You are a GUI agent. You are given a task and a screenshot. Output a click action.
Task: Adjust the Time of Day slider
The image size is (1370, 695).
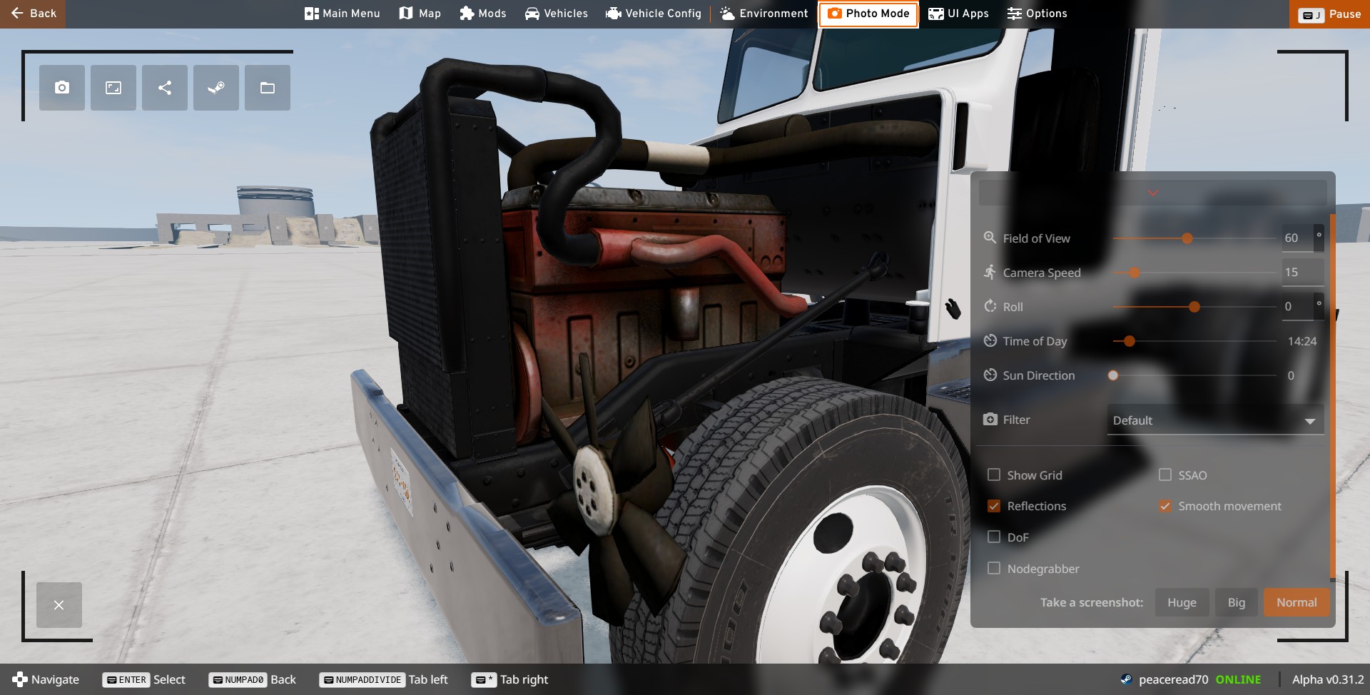click(1194, 341)
